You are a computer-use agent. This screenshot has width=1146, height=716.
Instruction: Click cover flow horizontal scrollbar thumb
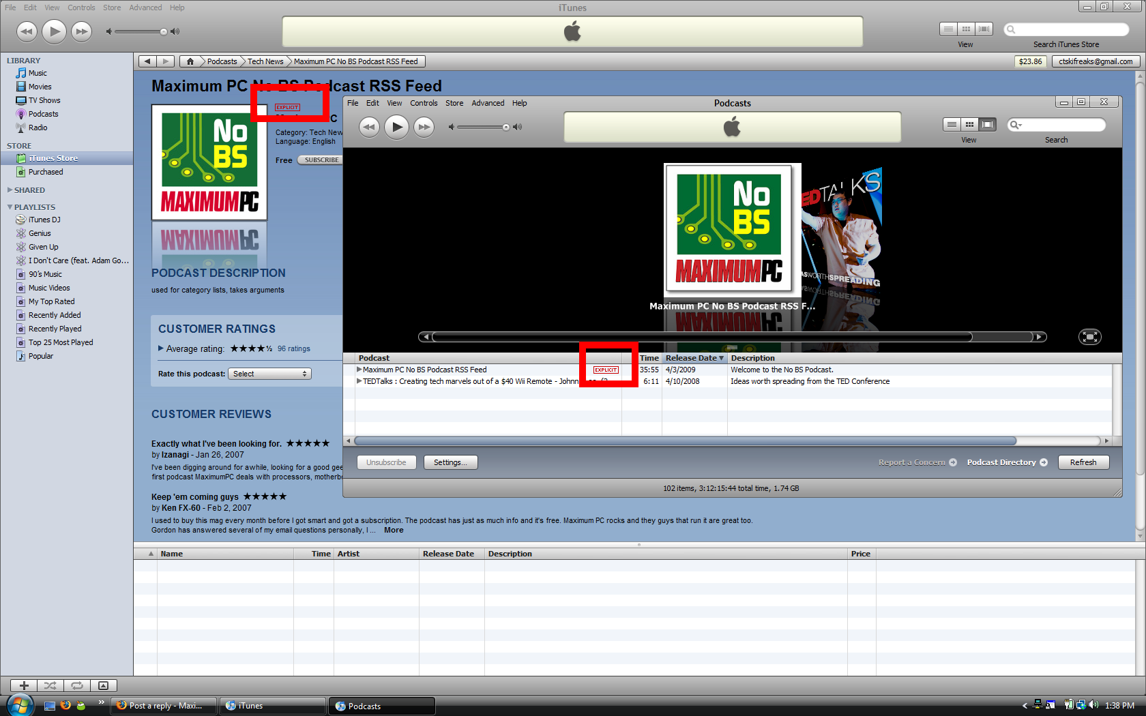pyautogui.click(x=702, y=337)
